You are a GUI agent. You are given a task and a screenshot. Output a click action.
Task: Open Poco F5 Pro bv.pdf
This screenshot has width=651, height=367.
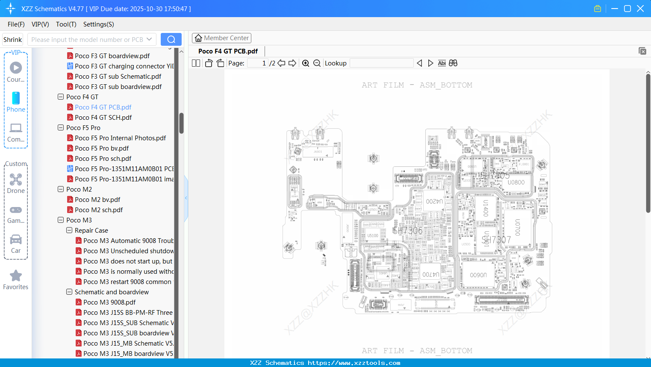(x=102, y=148)
